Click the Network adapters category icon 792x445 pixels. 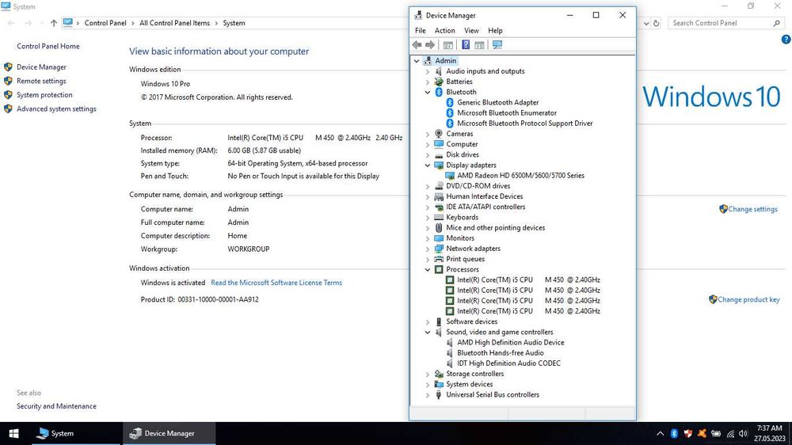pos(439,249)
